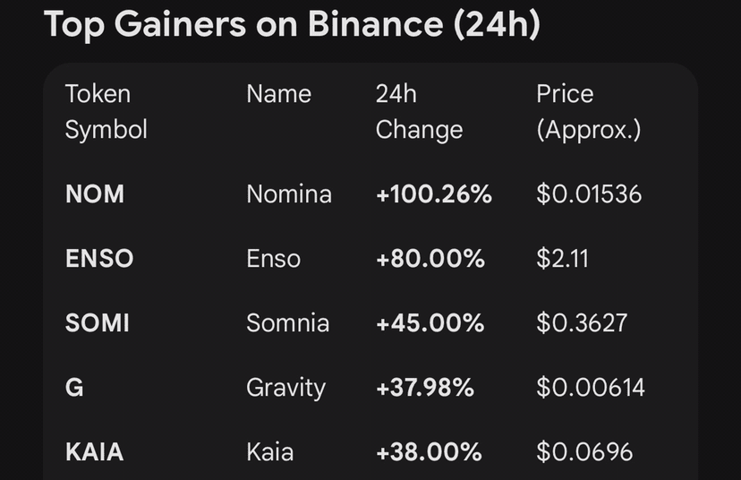Select the SOMI token symbol
Screen dimensions: 741x480
tap(98, 323)
